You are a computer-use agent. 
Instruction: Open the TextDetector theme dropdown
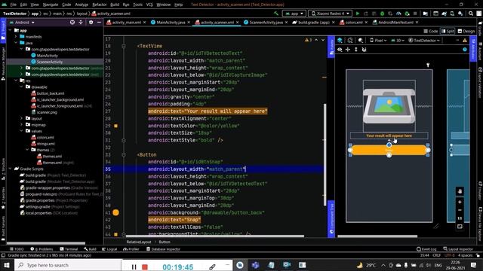click(x=424, y=40)
